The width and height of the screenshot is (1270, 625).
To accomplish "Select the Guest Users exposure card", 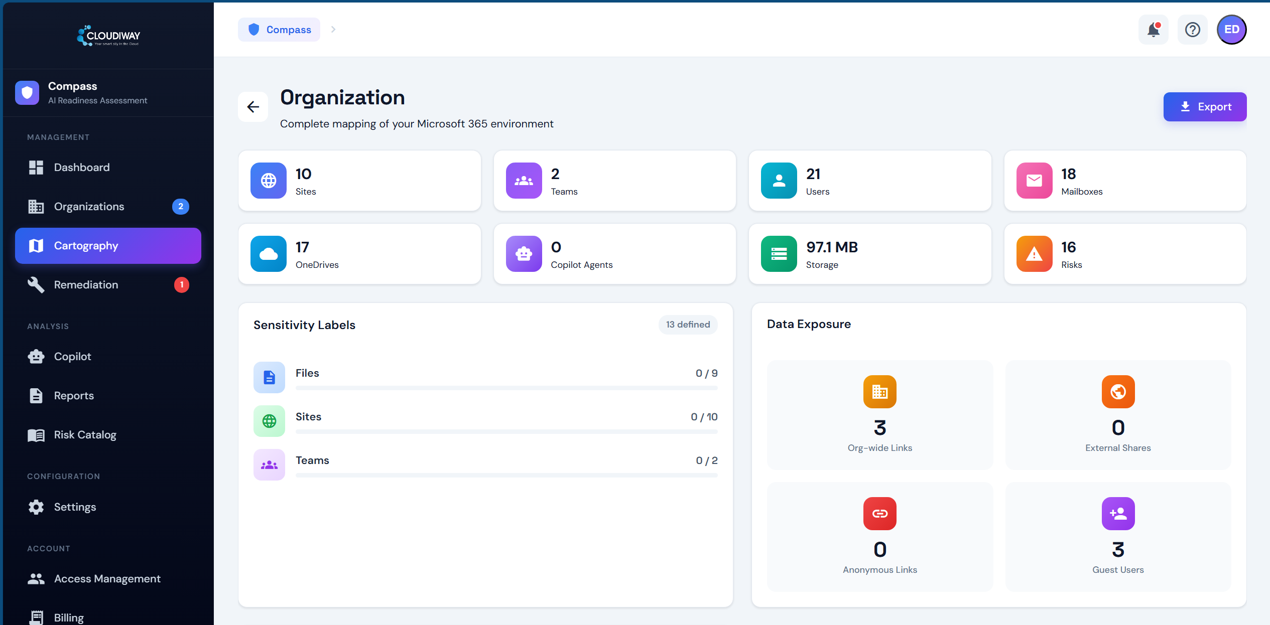I will point(1118,537).
